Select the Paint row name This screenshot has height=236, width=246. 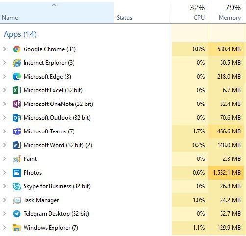pyautogui.click(x=30, y=159)
